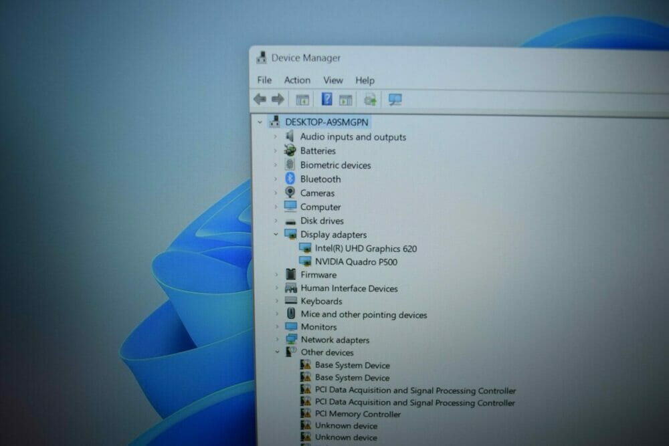Select Intel(R) UHD Graphics 620 device

click(x=366, y=249)
